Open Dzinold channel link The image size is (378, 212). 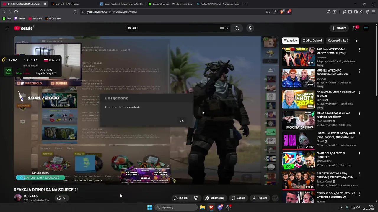coord(29,196)
